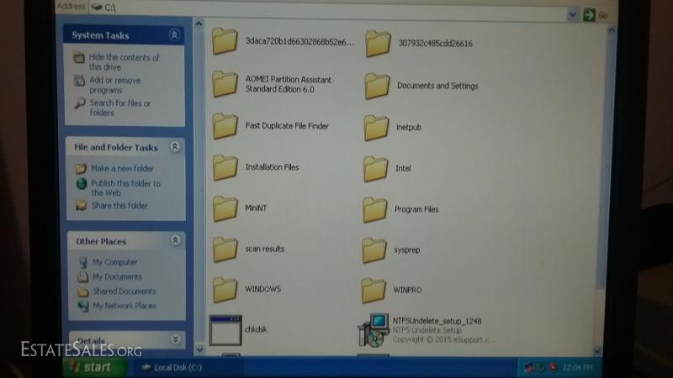Select the inetpub folder icon

[x=376, y=127]
